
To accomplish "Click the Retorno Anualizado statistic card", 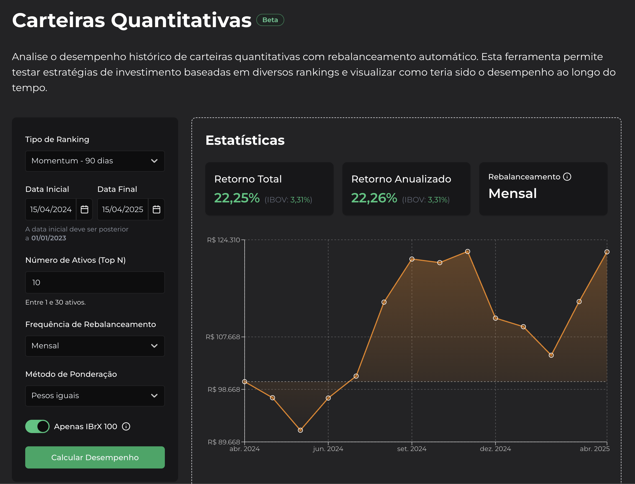I will 406,189.
